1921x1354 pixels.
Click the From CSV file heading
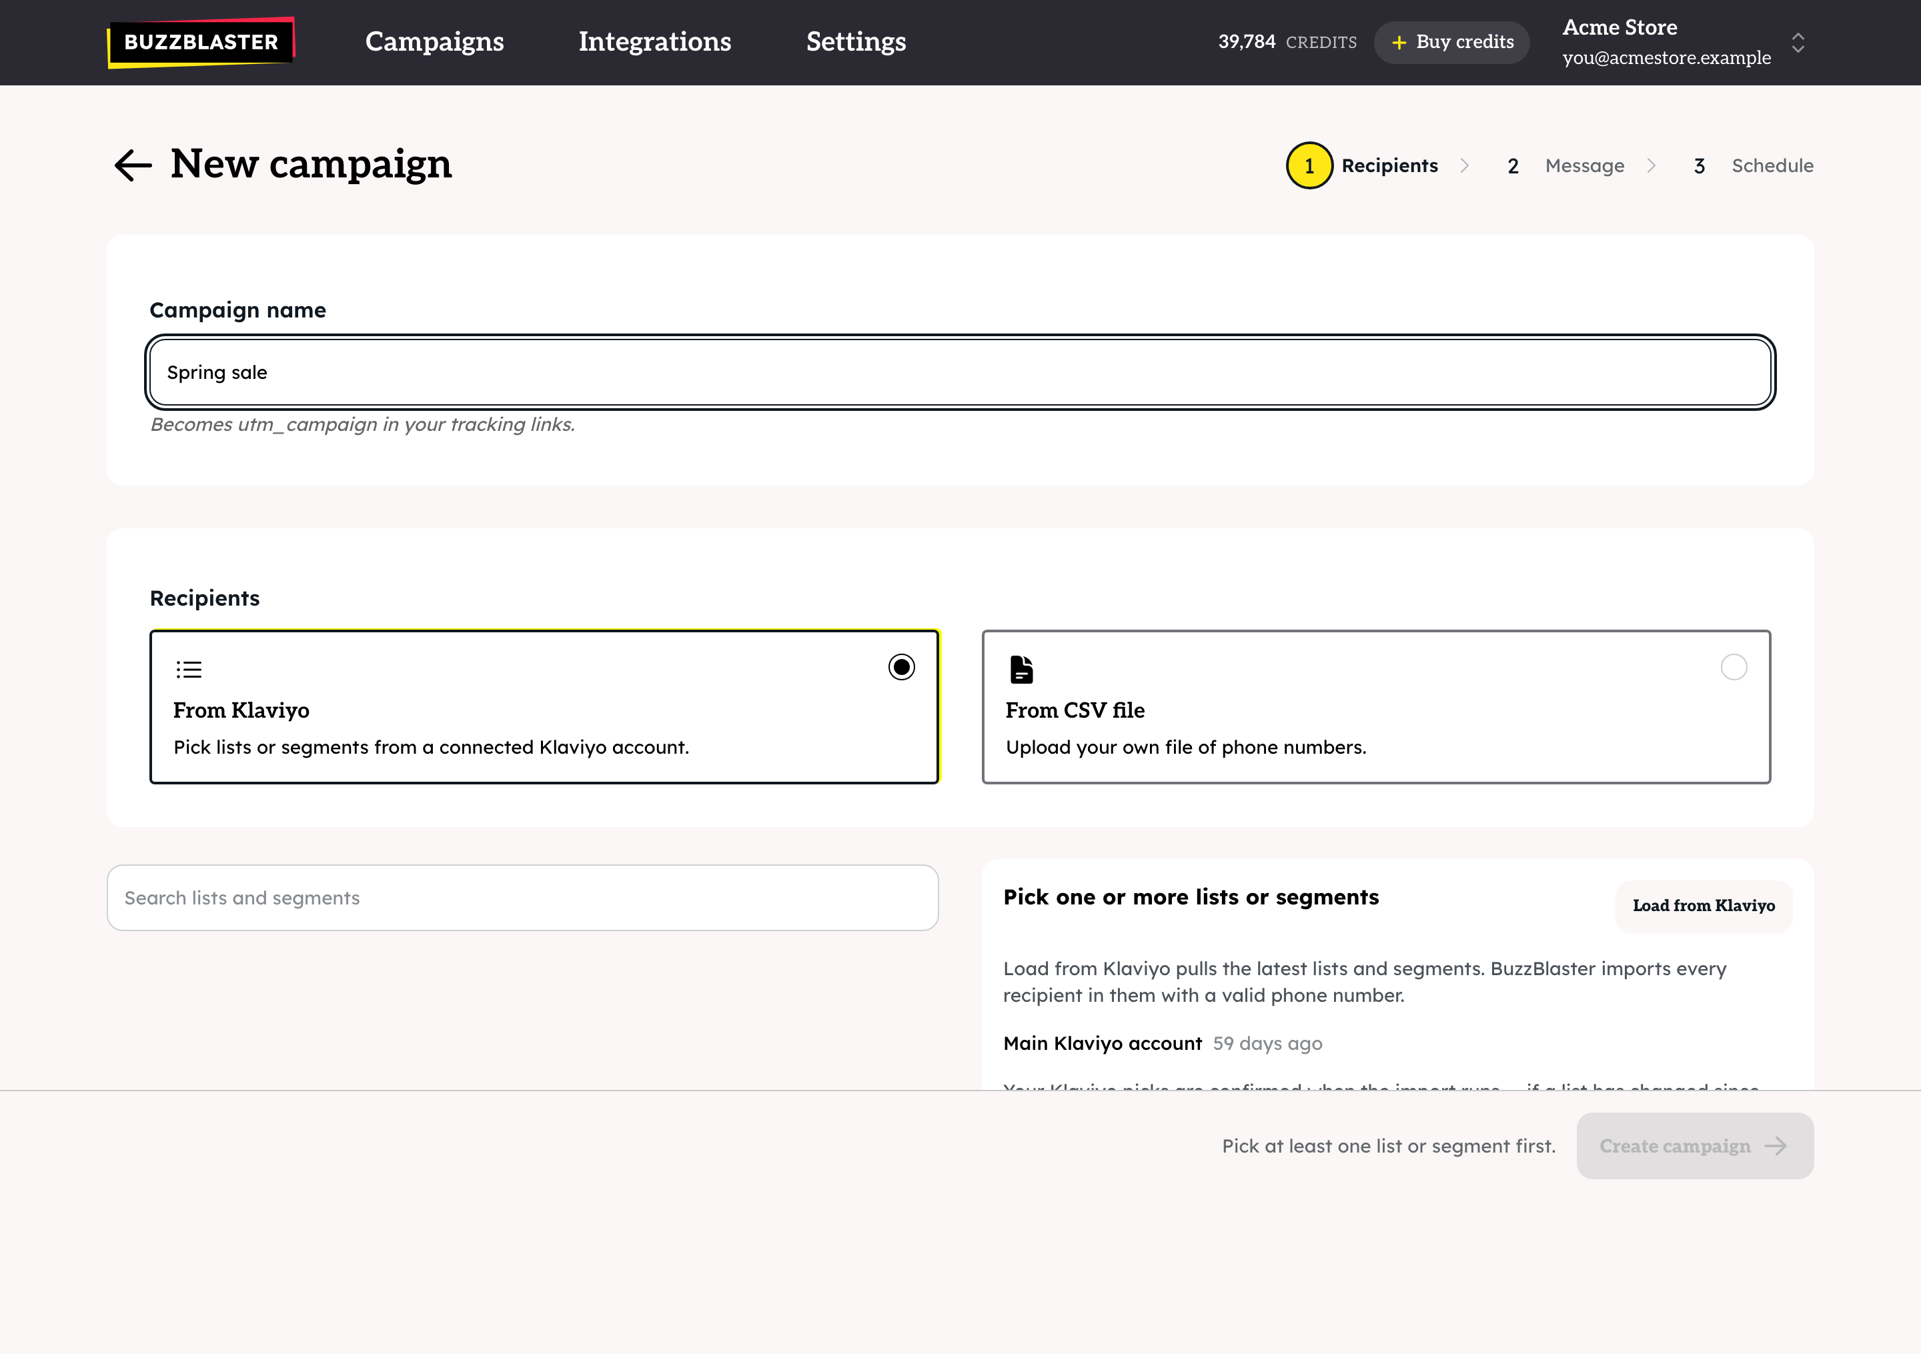[x=1075, y=710]
